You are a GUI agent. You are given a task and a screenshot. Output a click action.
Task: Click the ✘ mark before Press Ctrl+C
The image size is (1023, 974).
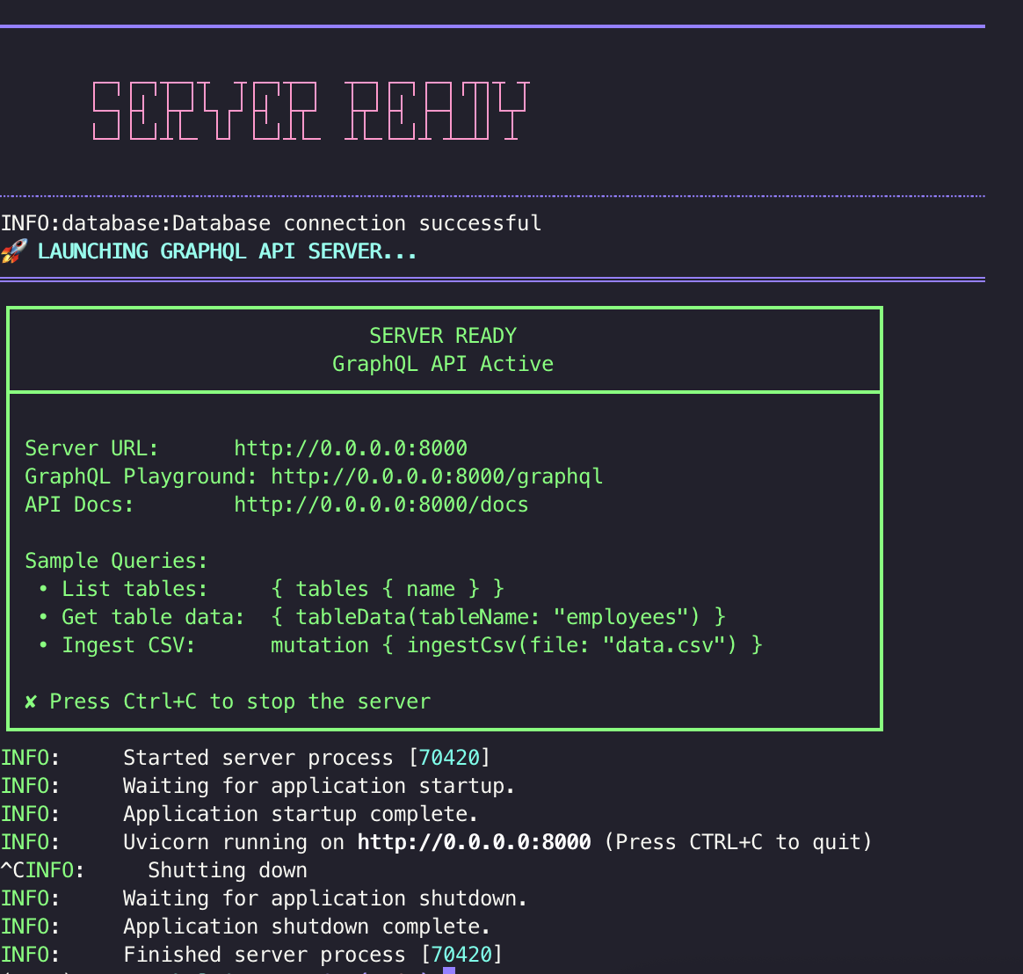(x=31, y=702)
